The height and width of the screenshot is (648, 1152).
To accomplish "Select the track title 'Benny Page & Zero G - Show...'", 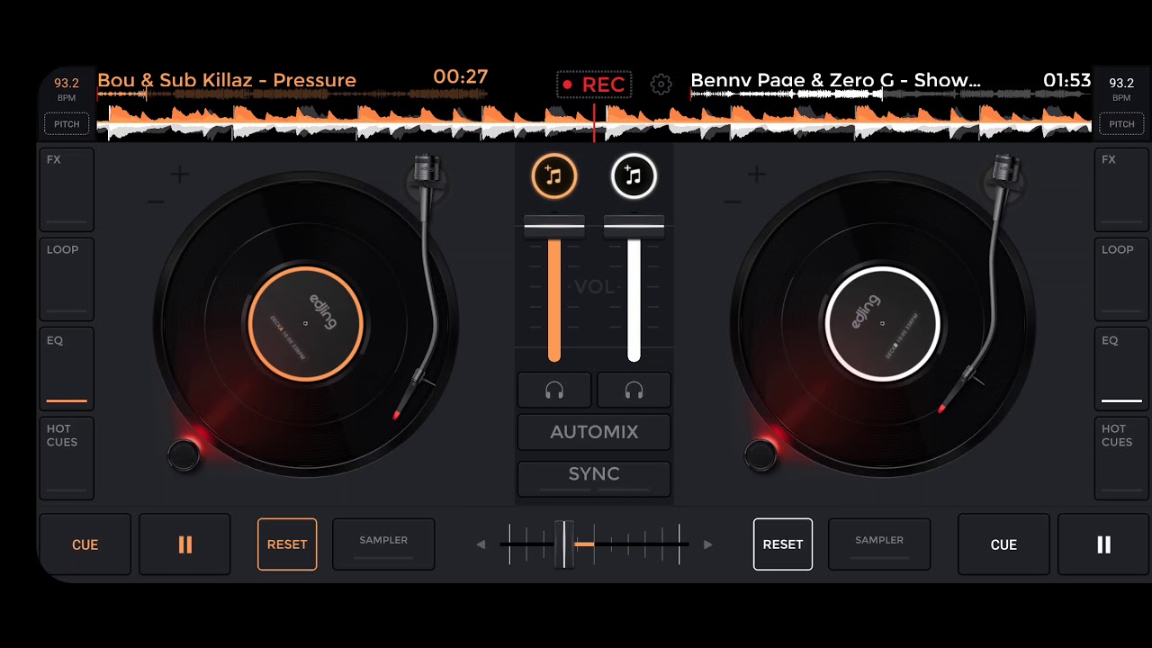I will (x=836, y=80).
